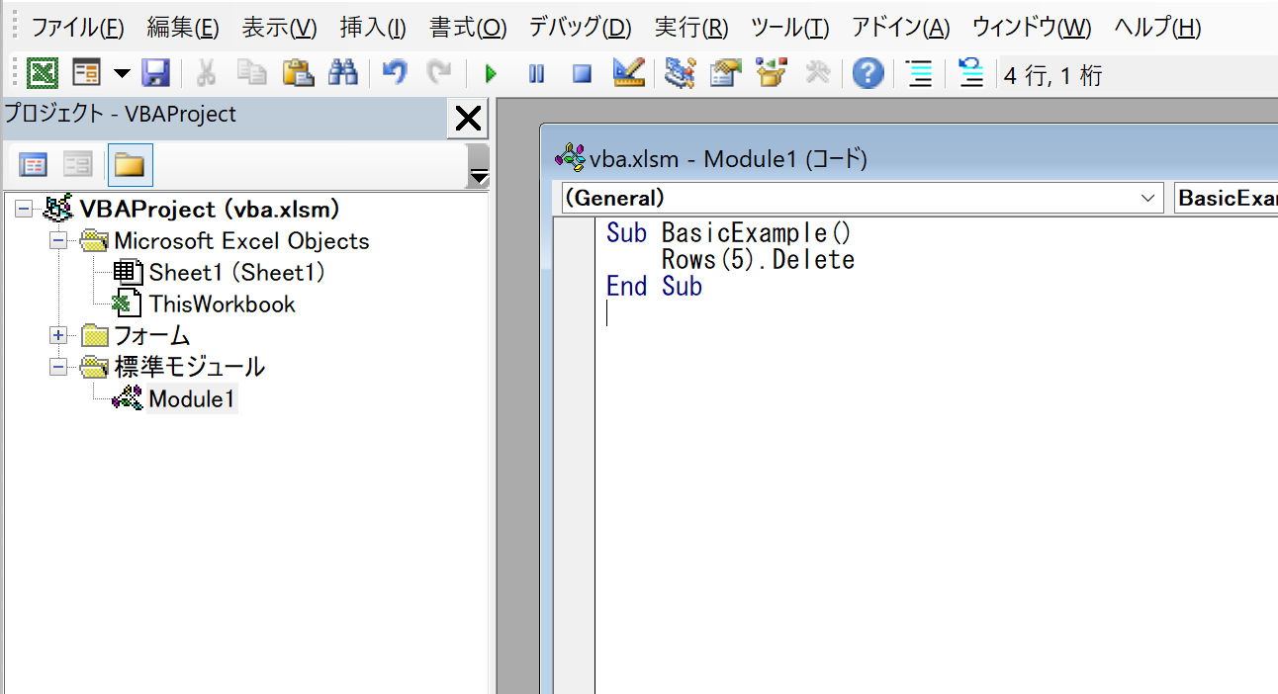
Task: Open VBA Help
Action: (x=867, y=73)
